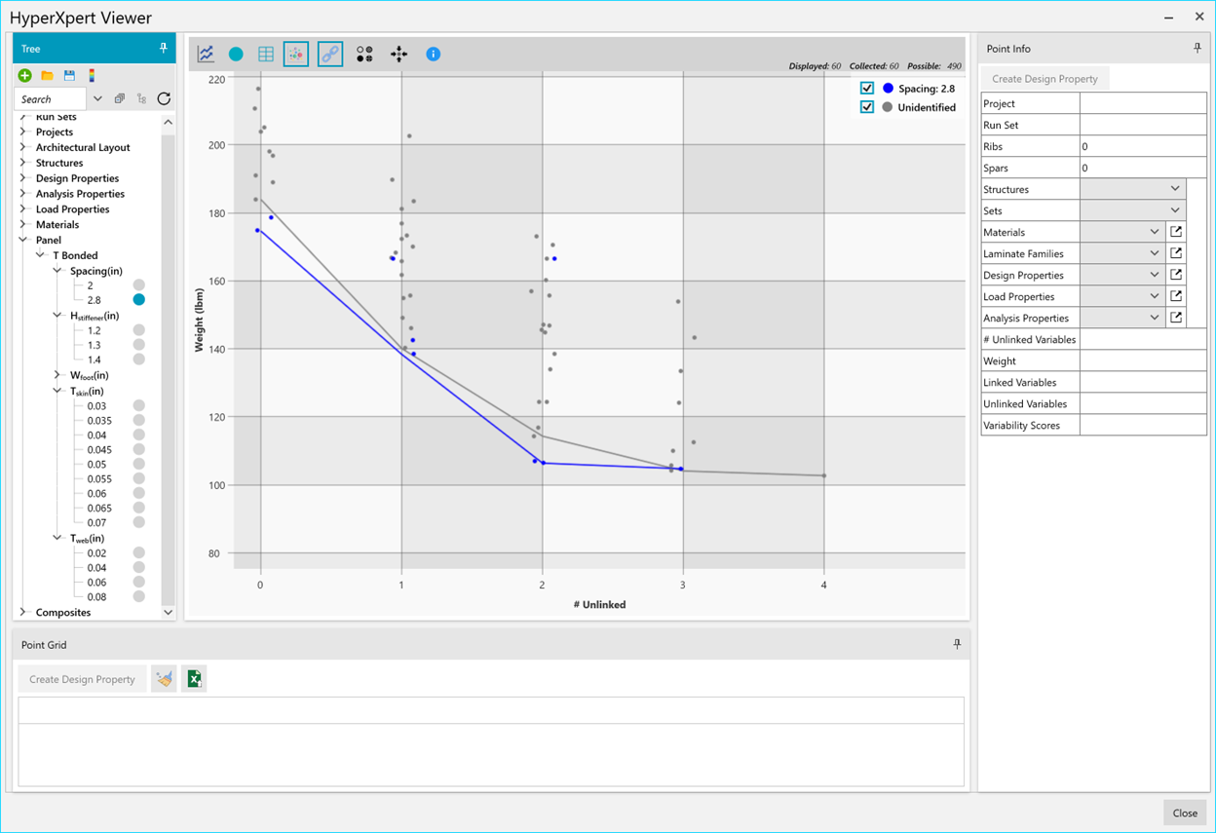Uncheck the Unidentified legend checkbox
The height and width of the screenshot is (833, 1216).
(x=867, y=107)
